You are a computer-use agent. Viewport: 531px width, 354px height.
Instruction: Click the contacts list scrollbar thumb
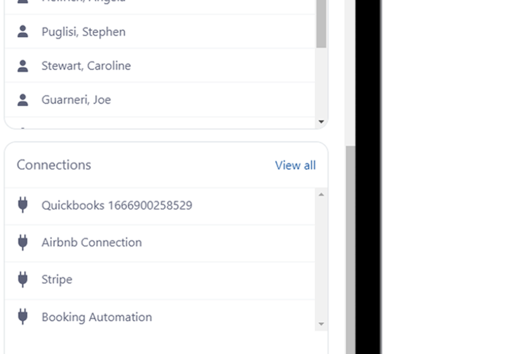321,24
